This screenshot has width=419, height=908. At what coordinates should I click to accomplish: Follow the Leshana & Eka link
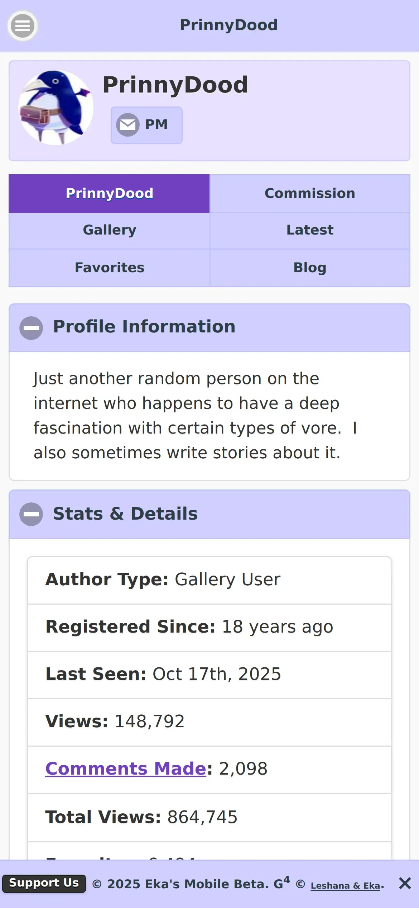(x=345, y=886)
